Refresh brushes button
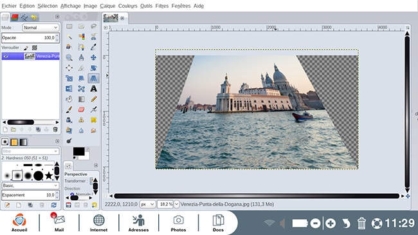This screenshot has width=418, height=235. tap(54, 205)
